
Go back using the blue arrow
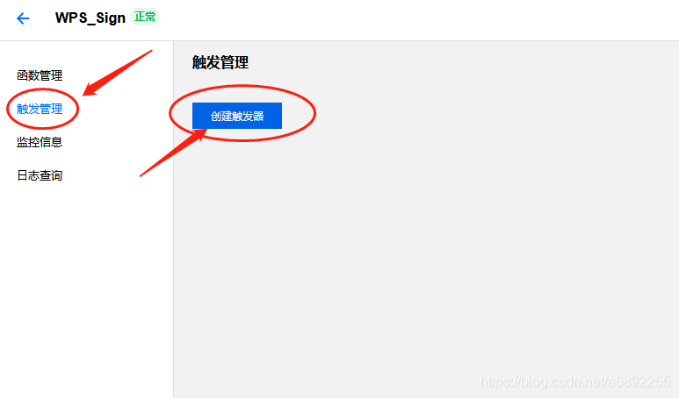pos(23,18)
